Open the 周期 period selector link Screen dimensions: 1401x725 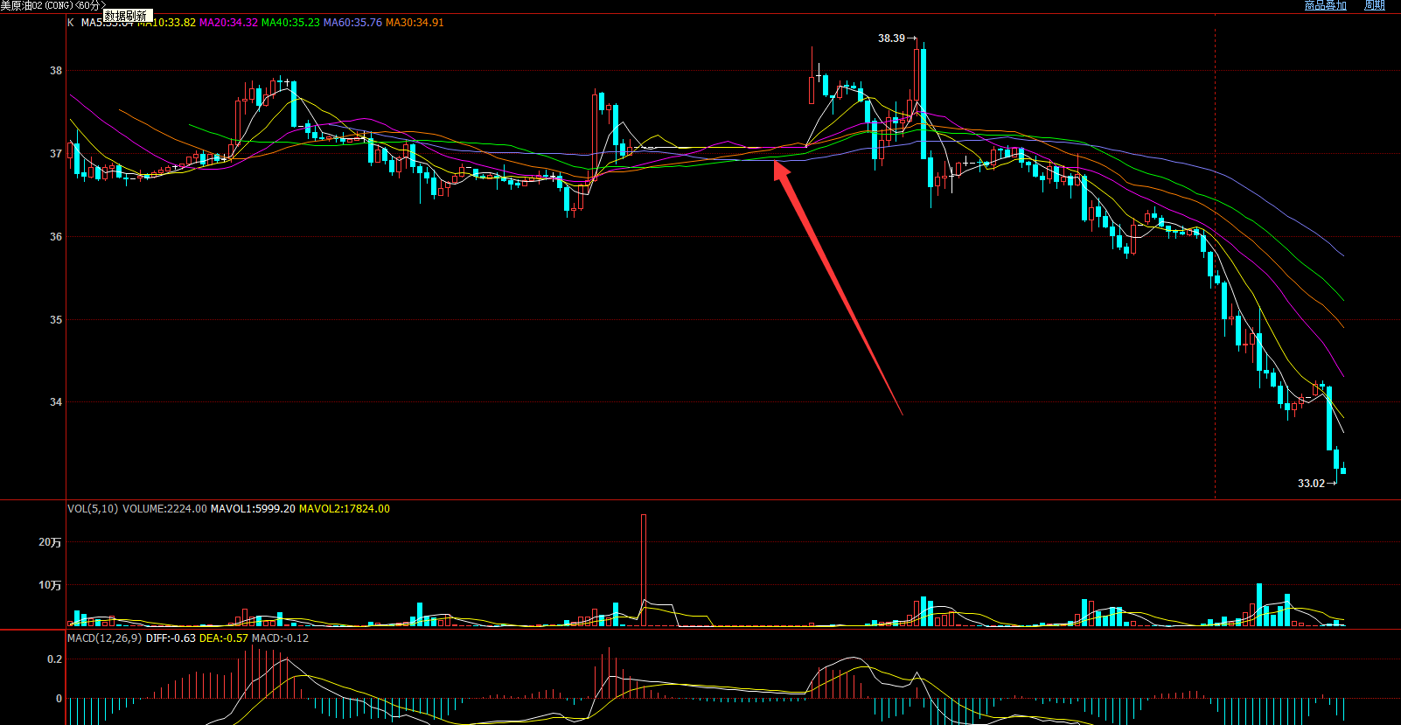1374,5
